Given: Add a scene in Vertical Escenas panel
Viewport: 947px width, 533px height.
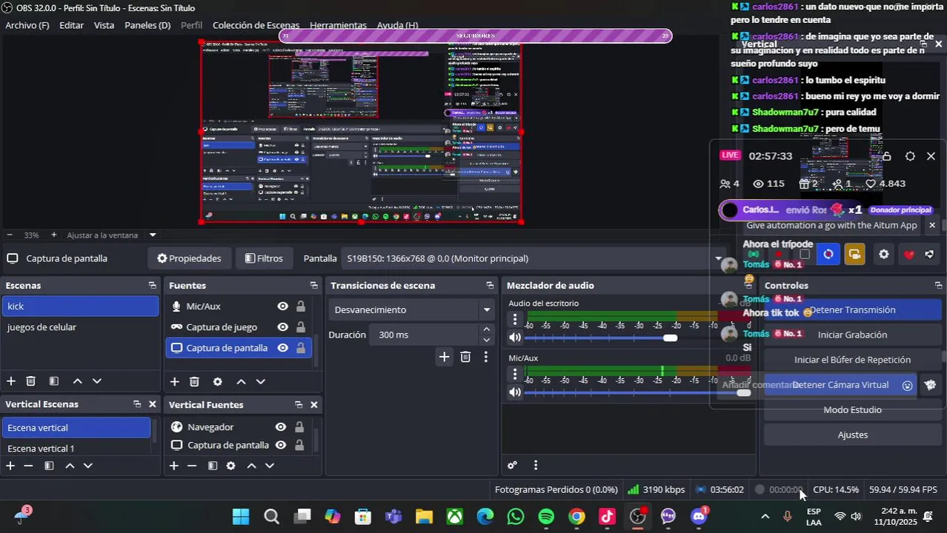Looking at the screenshot, I should 10,466.
